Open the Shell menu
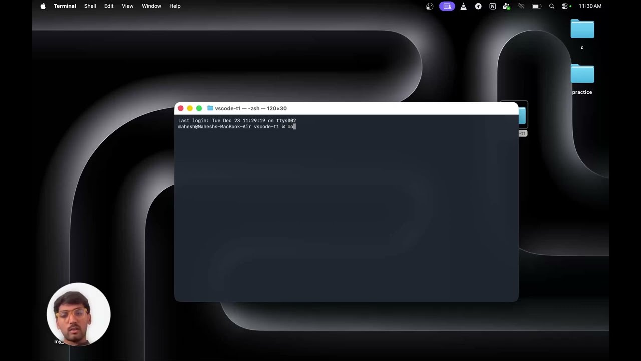Viewport: 641px width, 361px height. coord(90,6)
